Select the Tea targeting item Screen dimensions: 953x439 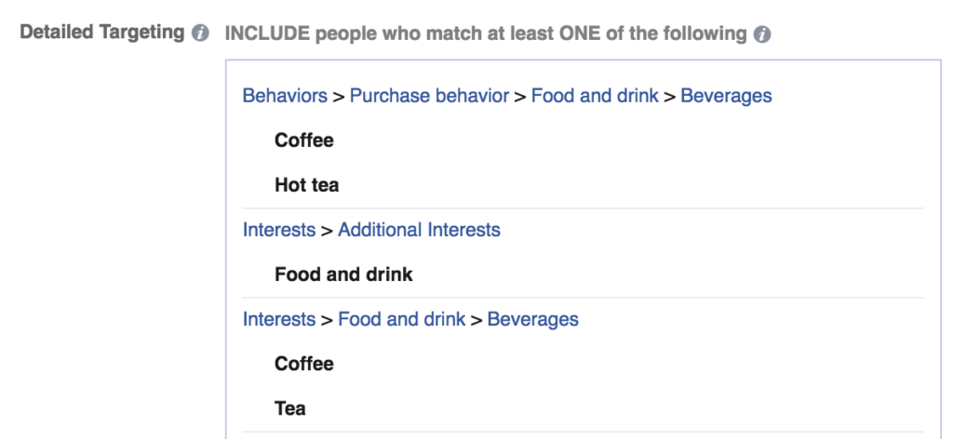click(290, 408)
